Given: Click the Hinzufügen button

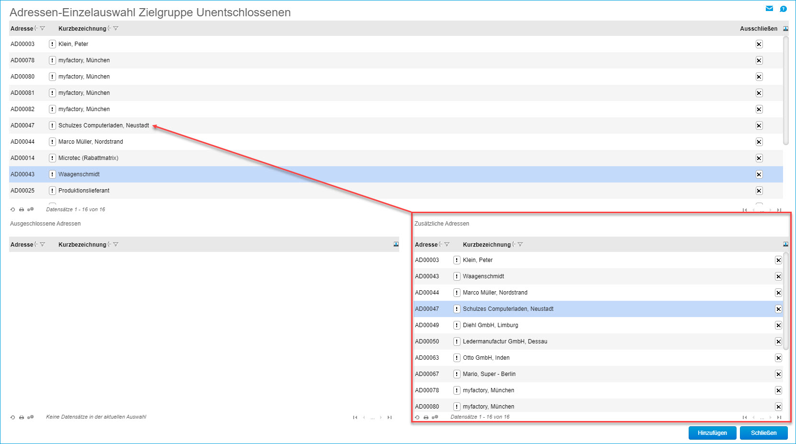Looking at the screenshot, I should 712,433.
